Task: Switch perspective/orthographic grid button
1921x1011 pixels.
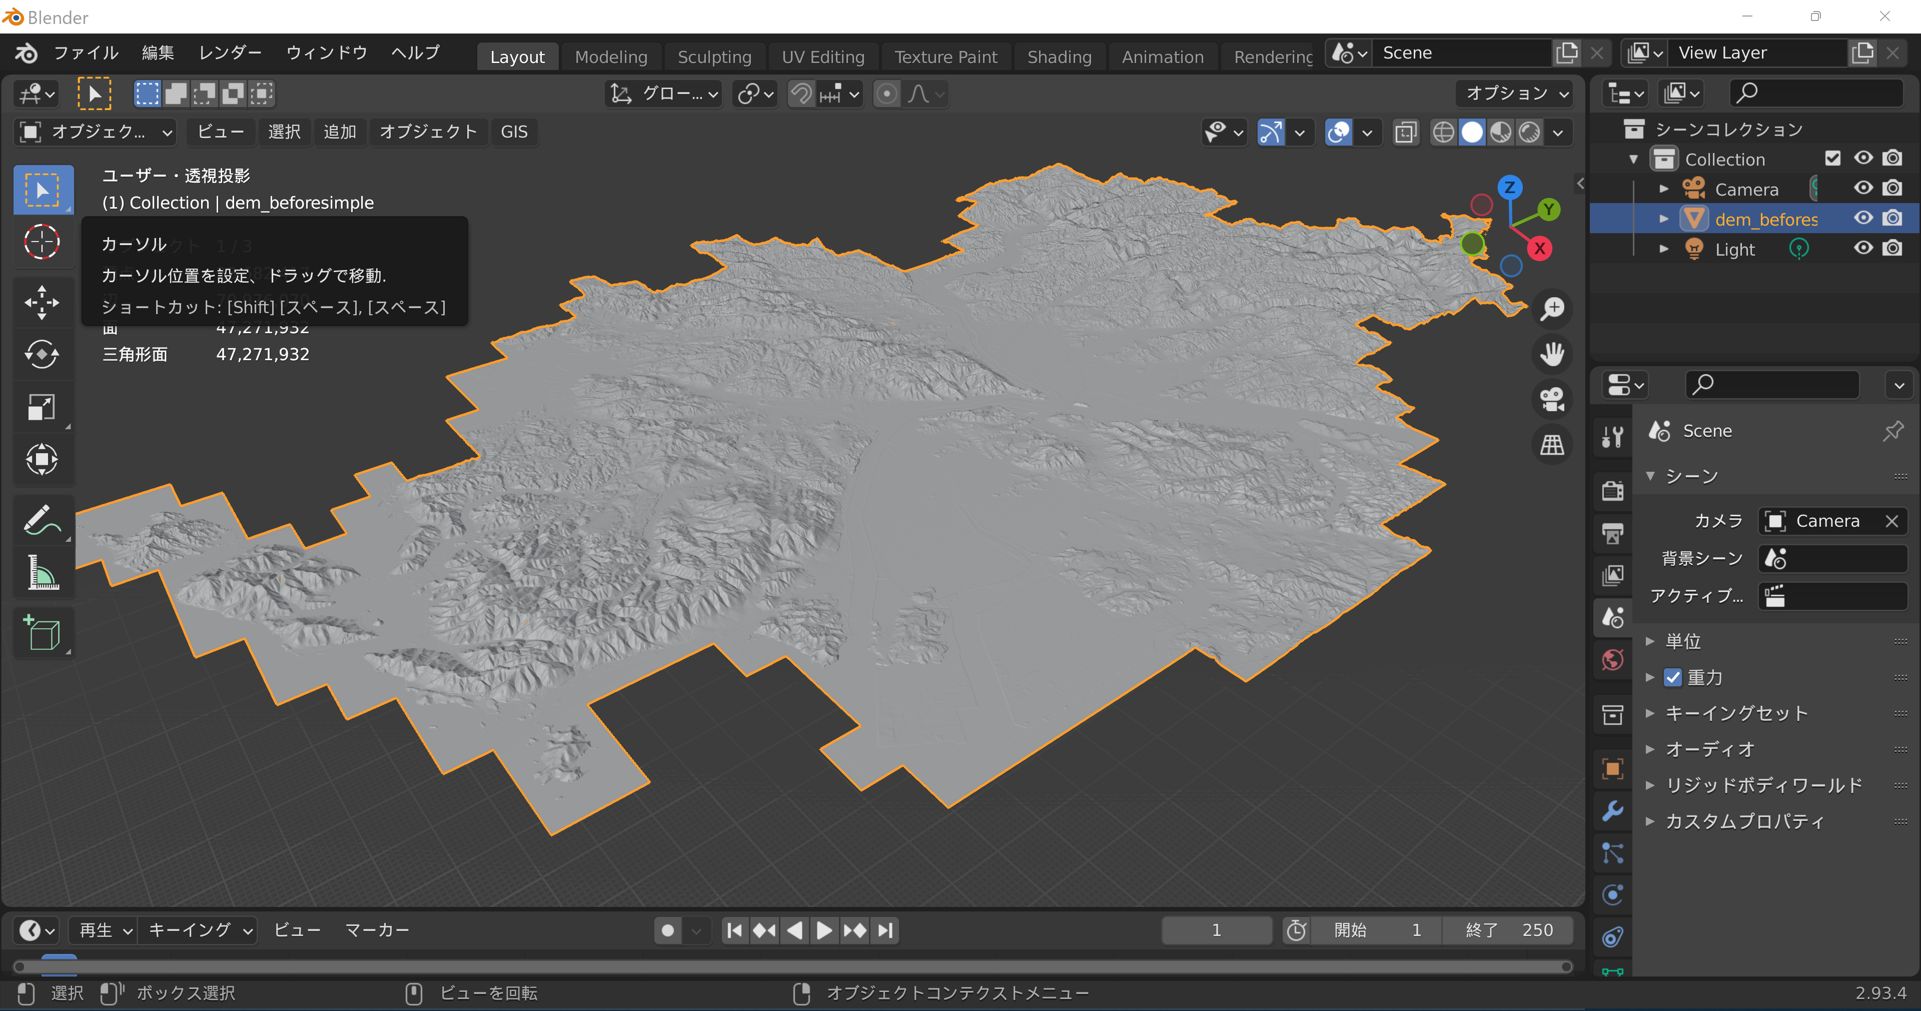Action: point(1552,444)
